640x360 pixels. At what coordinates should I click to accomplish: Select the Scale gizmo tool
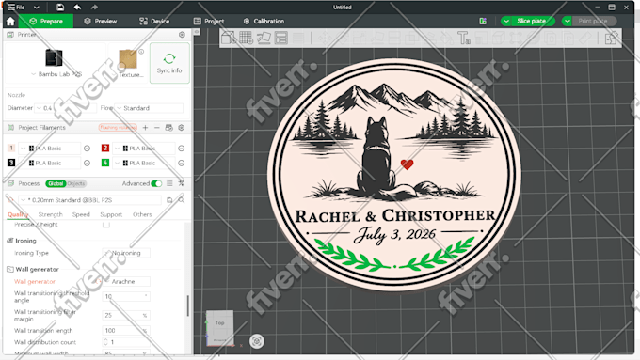click(x=360, y=38)
